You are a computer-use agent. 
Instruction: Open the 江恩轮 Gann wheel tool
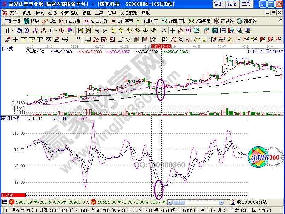(224, 21)
